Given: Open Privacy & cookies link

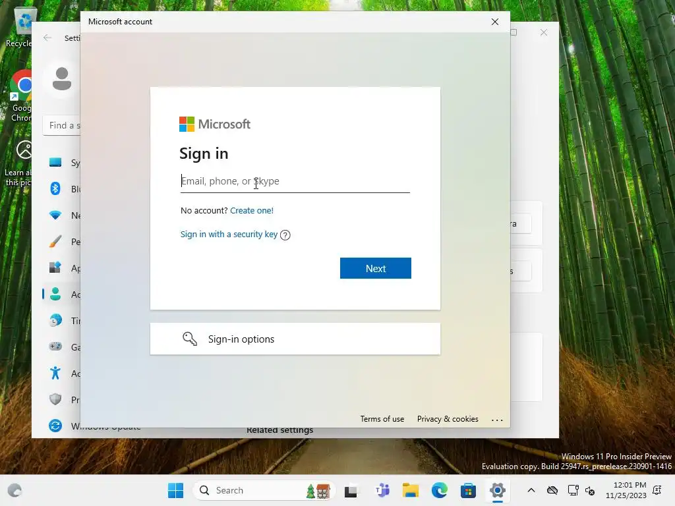Looking at the screenshot, I should click(448, 418).
